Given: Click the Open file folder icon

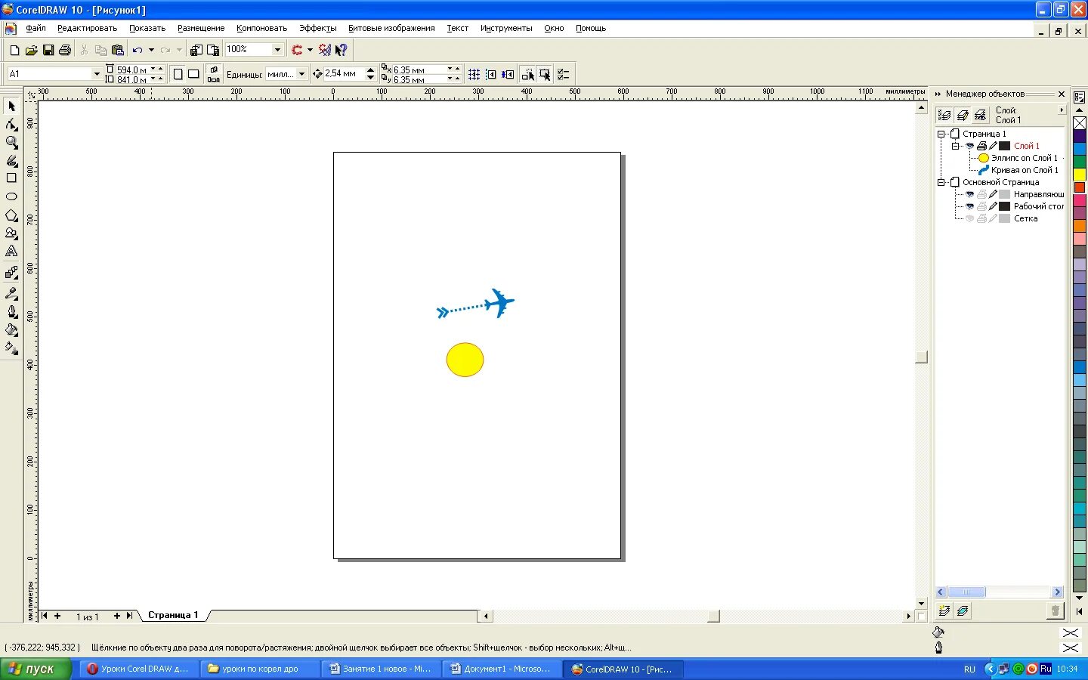Looking at the screenshot, I should click(31, 50).
